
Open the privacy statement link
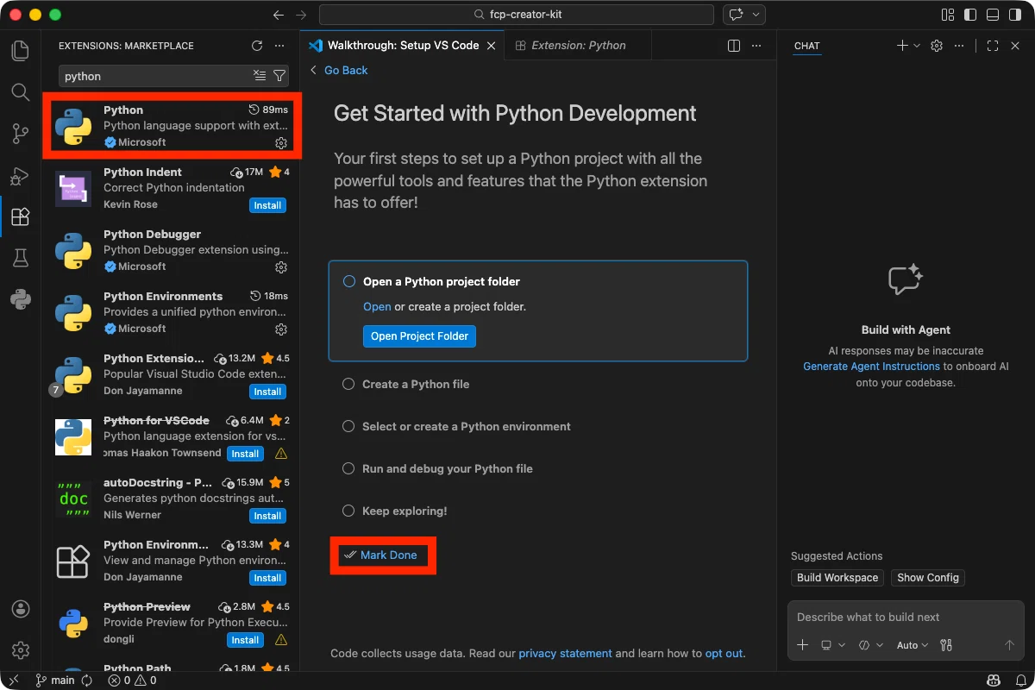tap(565, 654)
